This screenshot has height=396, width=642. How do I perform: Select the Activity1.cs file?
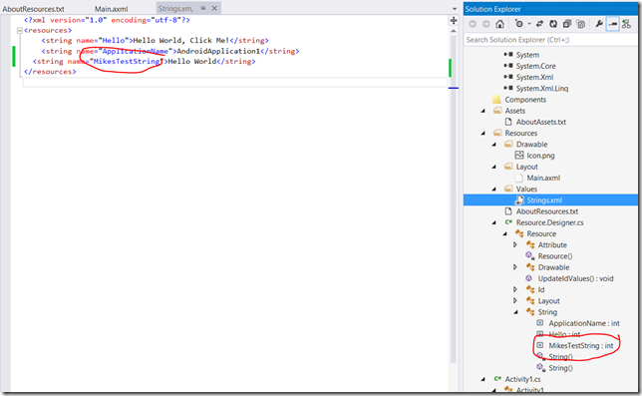pos(522,379)
